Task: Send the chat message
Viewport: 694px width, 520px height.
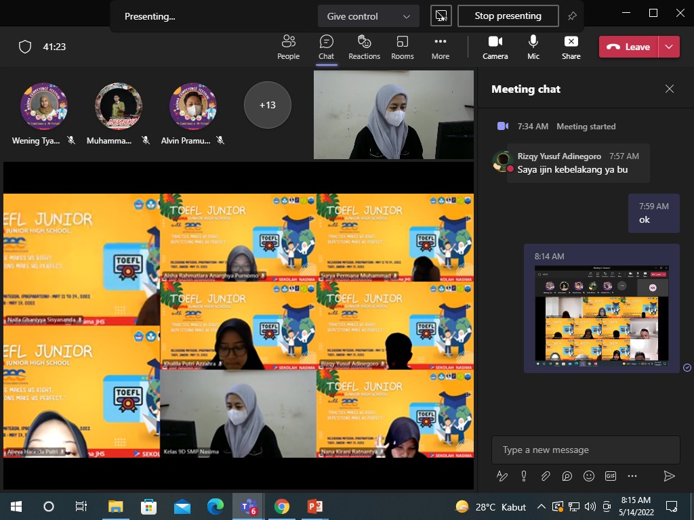Action: coord(669,476)
